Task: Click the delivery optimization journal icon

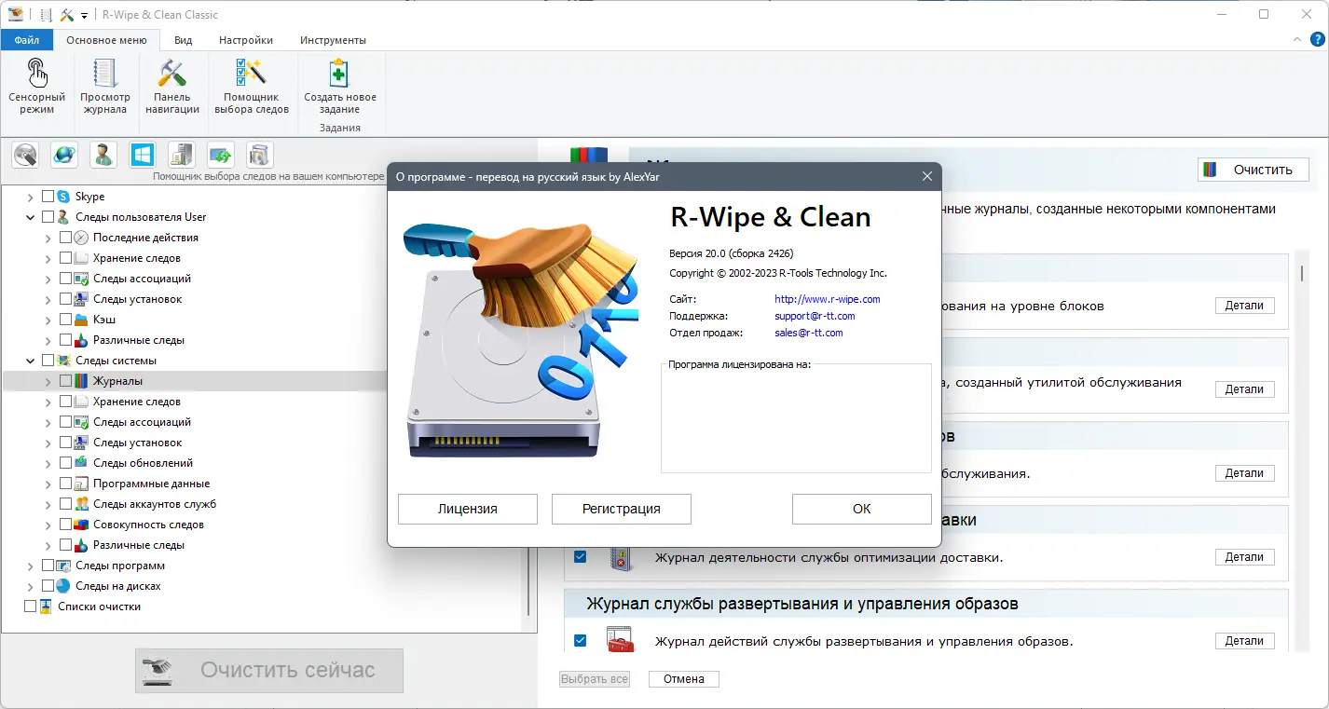Action: 620,557
